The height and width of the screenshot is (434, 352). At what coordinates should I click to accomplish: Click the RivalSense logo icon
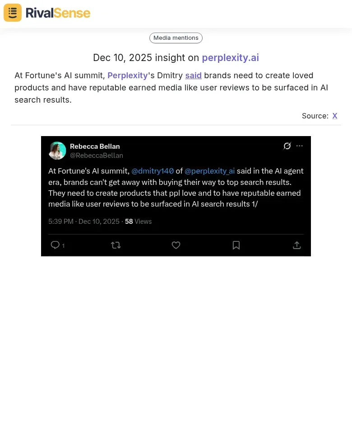(x=13, y=13)
